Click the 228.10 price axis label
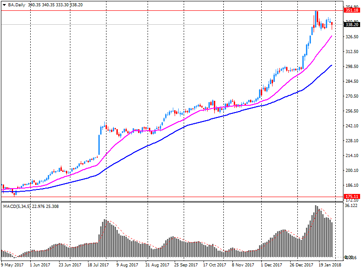This screenshot has width=361, height=270. 352,141
